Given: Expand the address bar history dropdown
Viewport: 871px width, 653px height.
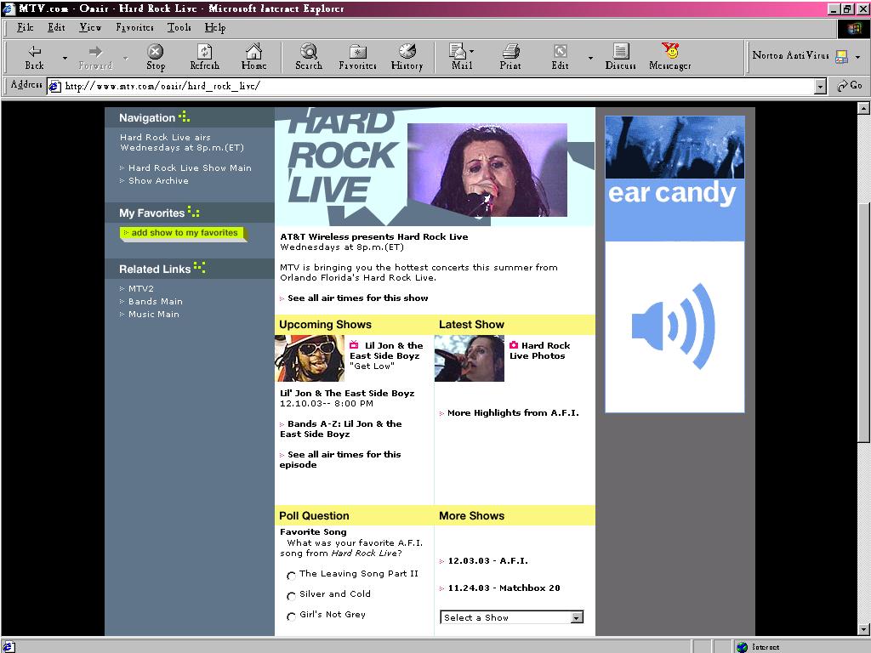Looking at the screenshot, I should pos(821,86).
